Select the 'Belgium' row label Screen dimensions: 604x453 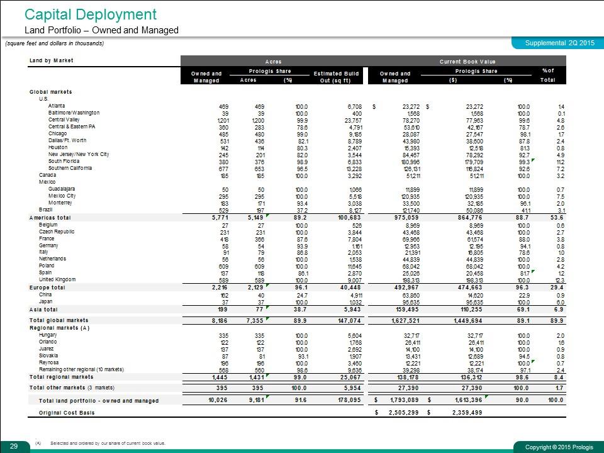[x=48, y=225]
